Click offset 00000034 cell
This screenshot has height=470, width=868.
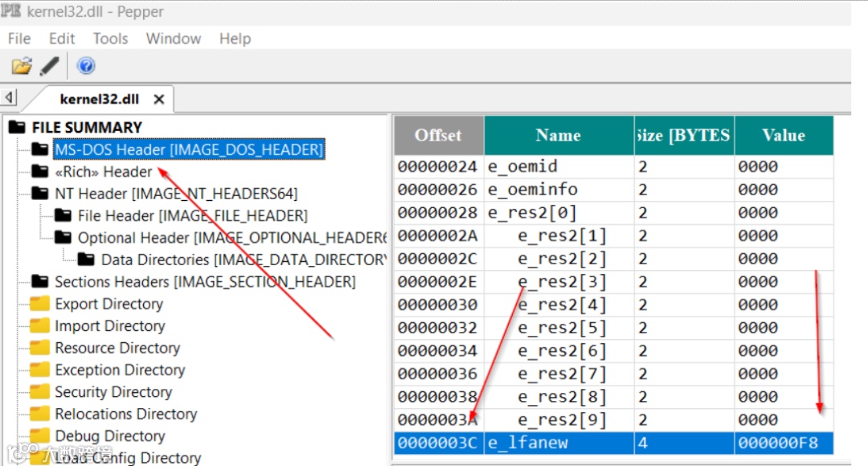click(437, 351)
